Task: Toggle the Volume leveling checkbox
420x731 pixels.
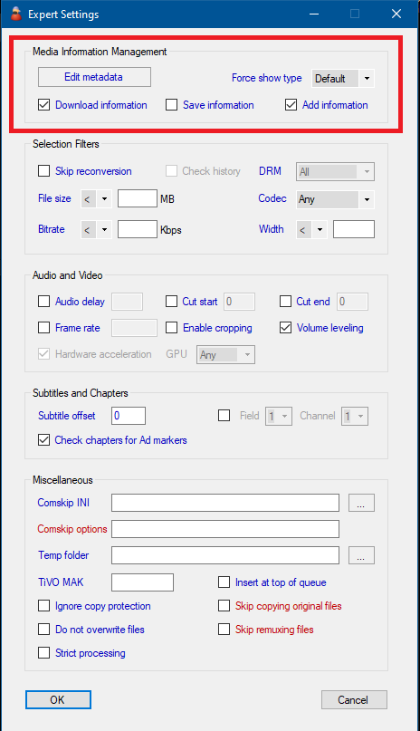Action: (x=285, y=328)
